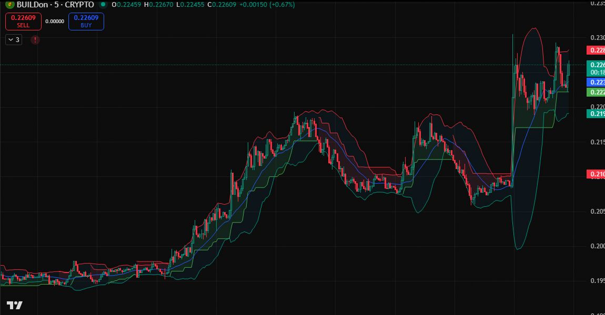Click the red exclamation warning icon
Image resolution: width=605 pixels, height=315 pixels.
click(x=35, y=40)
